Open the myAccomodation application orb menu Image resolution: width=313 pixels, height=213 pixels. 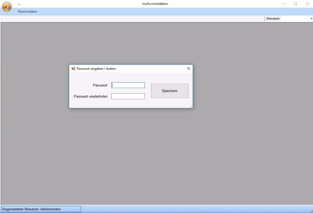pyautogui.click(x=7, y=7)
